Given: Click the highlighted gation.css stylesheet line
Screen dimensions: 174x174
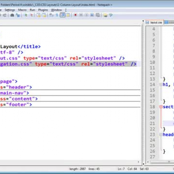Looking at the screenshot, I should click(68, 64).
